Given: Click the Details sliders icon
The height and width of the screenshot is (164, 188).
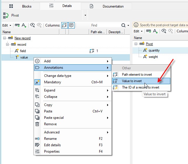Looking at the screenshot, I should 51,6.
